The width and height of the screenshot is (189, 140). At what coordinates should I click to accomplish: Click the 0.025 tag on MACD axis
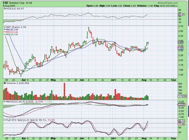pos(181,105)
